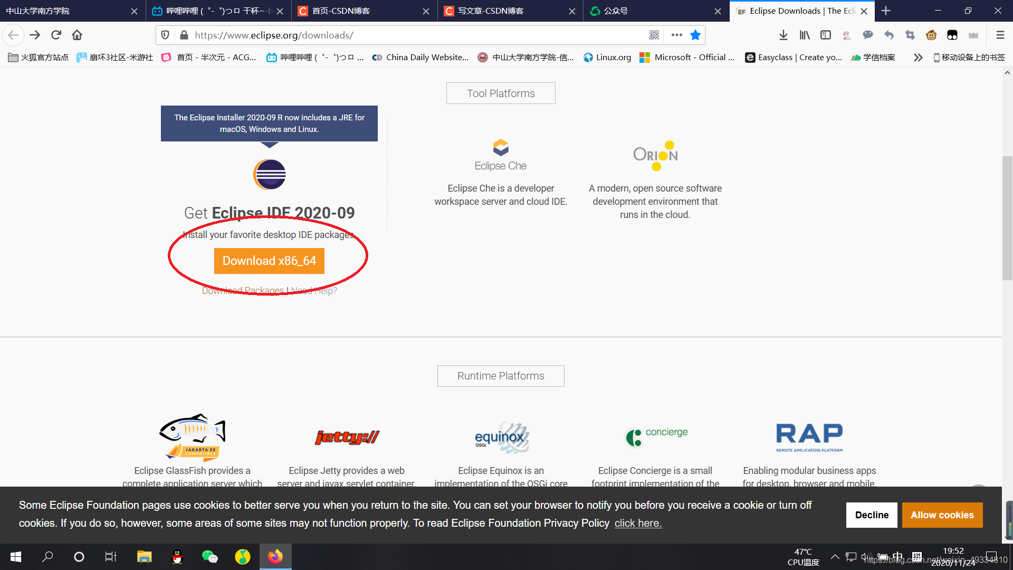Click the Download x86_64 button
Viewport: 1013px width, 570px height.
[269, 261]
